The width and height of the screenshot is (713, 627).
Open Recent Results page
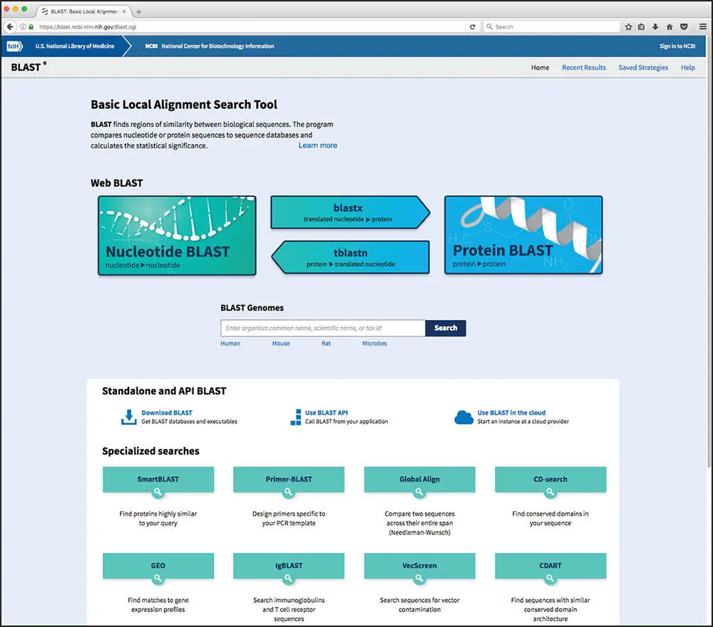point(584,67)
